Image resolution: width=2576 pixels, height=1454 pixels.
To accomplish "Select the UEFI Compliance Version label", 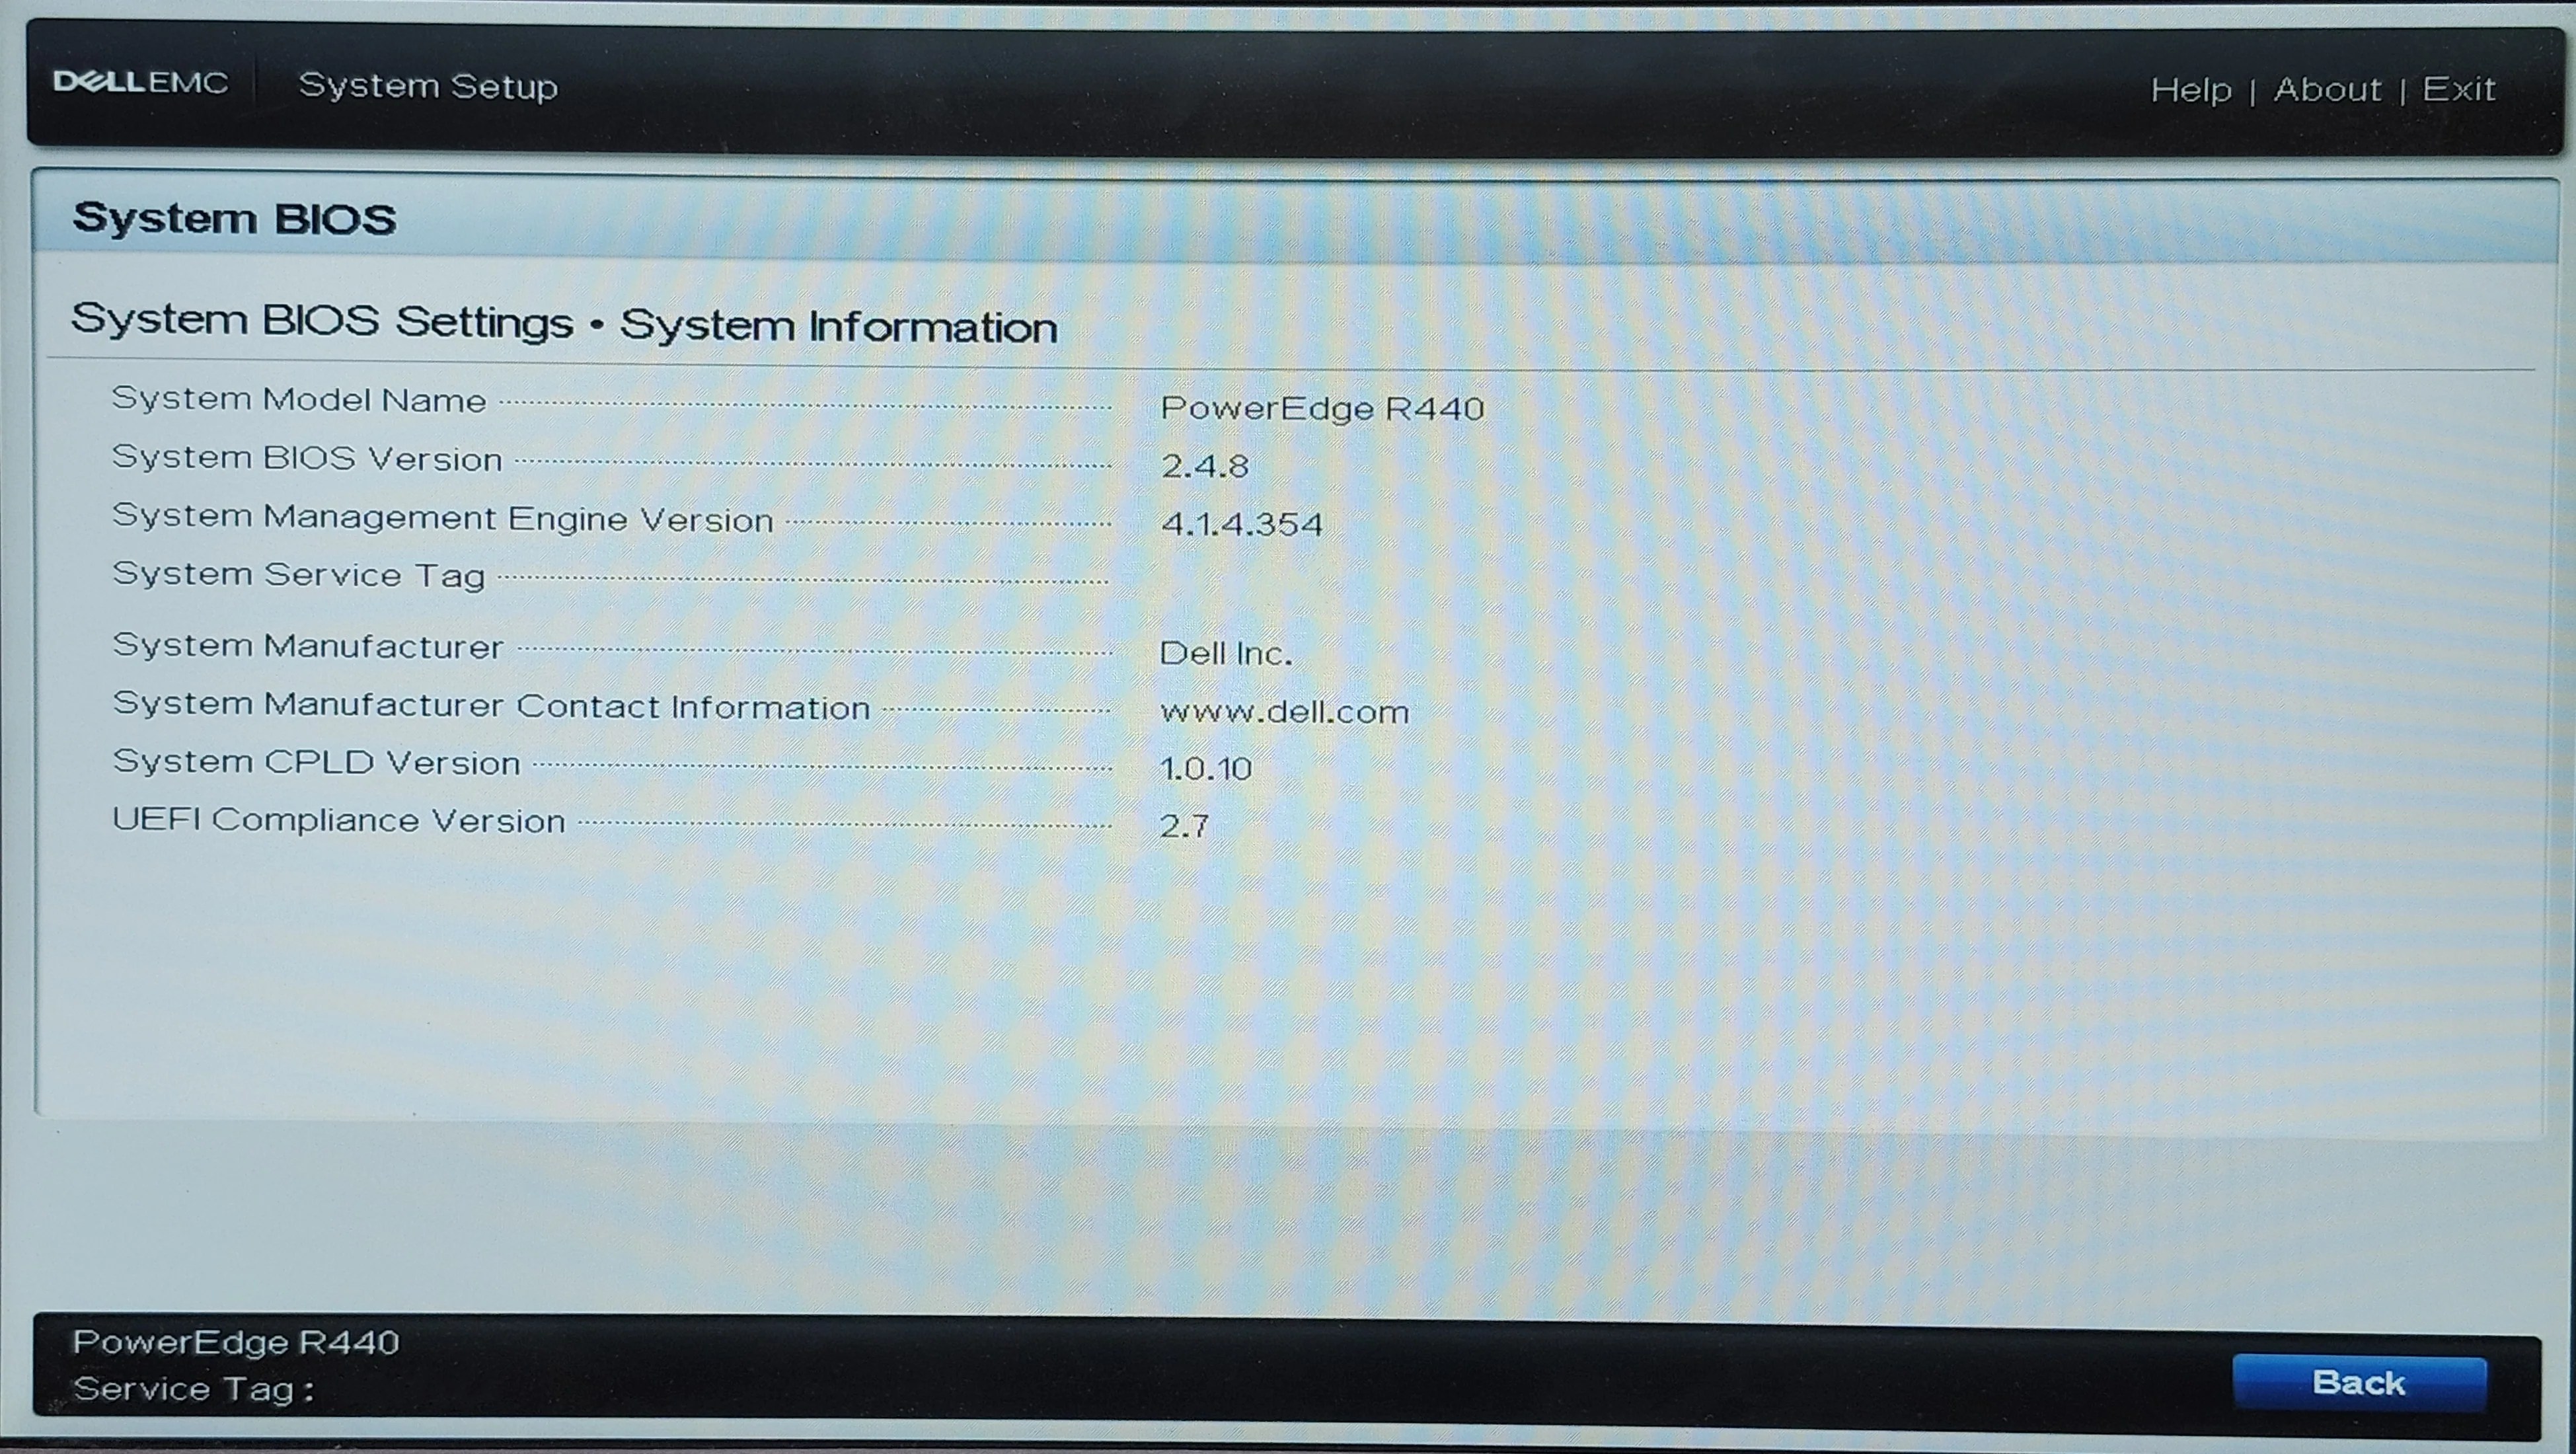I will (339, 820).
